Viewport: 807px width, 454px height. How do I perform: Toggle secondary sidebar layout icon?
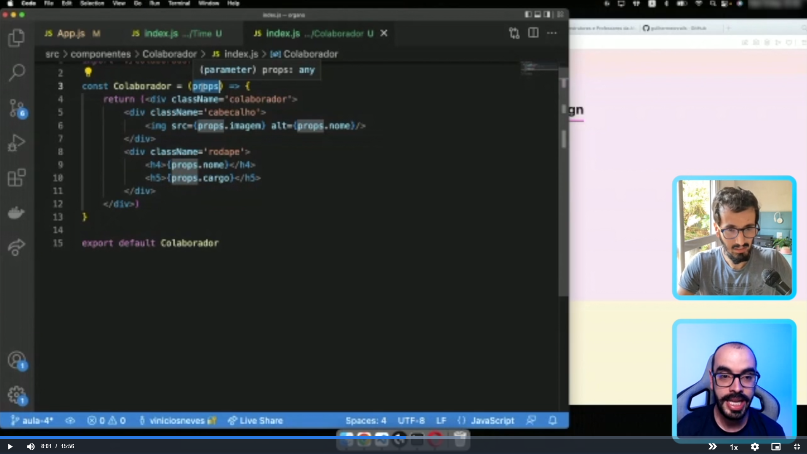click(547, 14)
